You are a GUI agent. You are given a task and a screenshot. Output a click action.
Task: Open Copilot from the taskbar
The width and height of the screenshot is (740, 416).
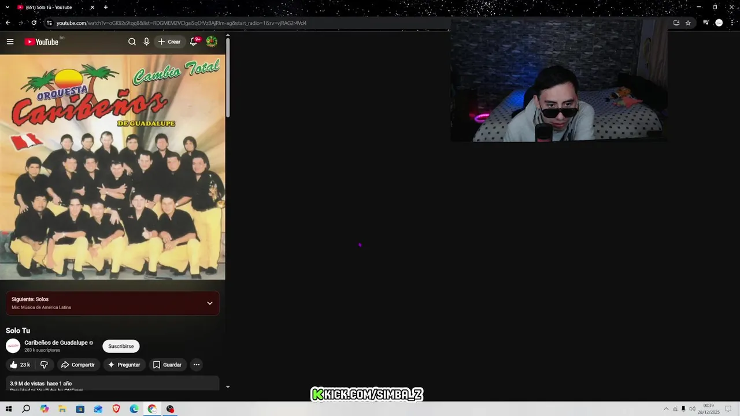pyautogui.click(x=45, y=409)
